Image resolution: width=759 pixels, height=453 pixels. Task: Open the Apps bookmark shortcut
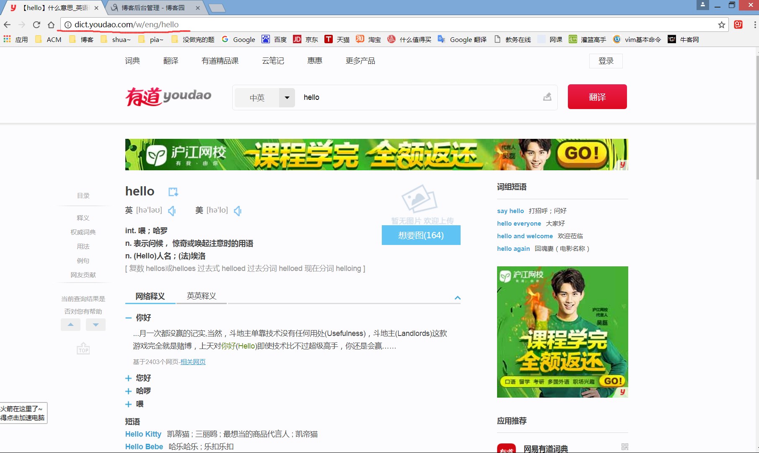[16, 39]
